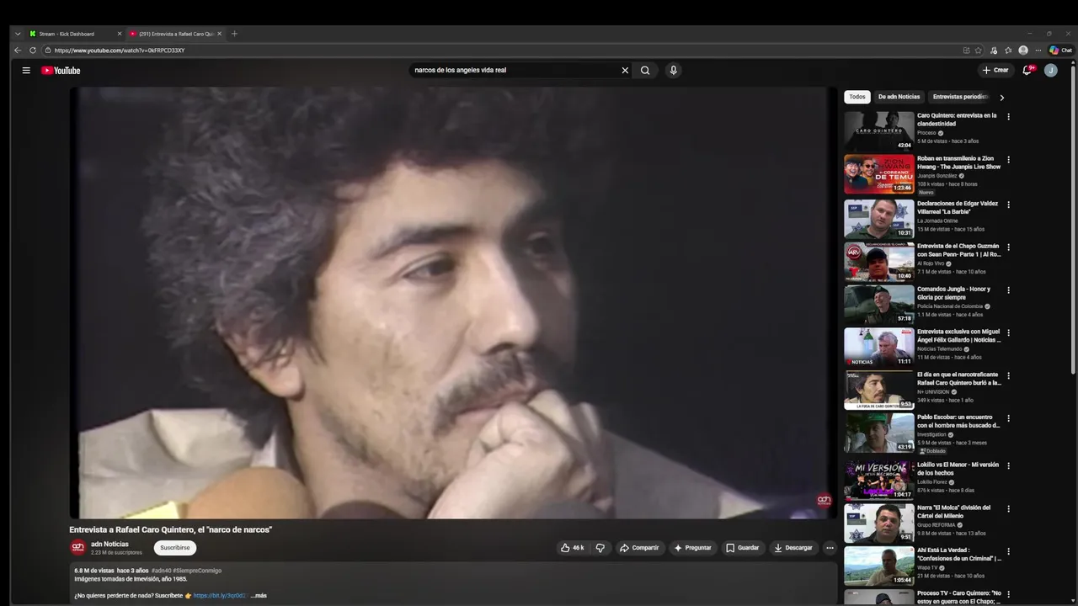Open Lokillo vs El Menor video thumbnail

[879, 480]
